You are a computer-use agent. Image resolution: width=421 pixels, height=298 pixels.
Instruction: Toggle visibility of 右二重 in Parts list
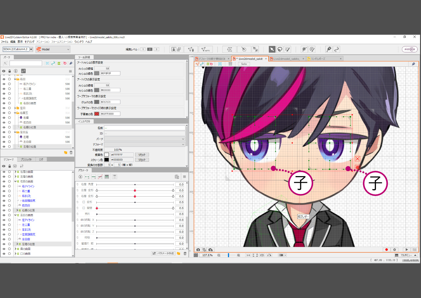tap(4, 89)
